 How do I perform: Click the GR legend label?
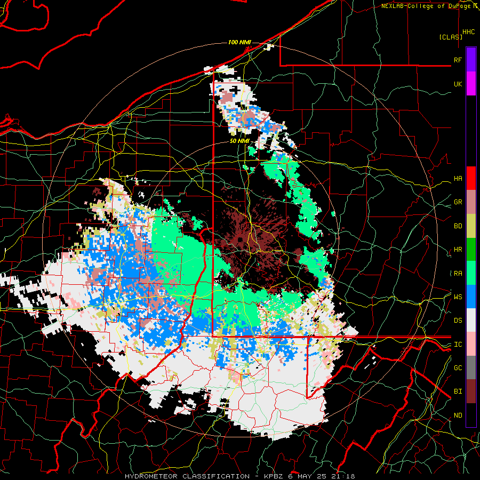(458, 202)
